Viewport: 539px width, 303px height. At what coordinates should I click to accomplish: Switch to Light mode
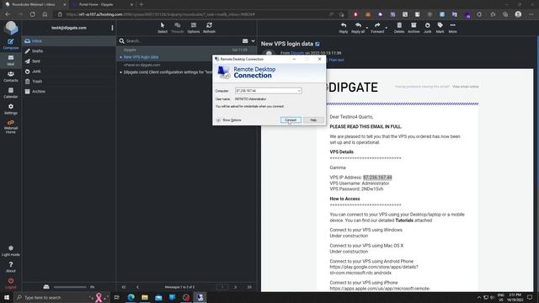(11, 251)
